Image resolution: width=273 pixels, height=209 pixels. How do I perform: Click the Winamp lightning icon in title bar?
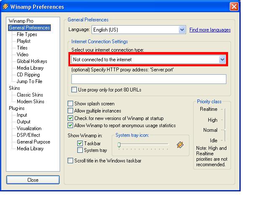tap(5, 6)
